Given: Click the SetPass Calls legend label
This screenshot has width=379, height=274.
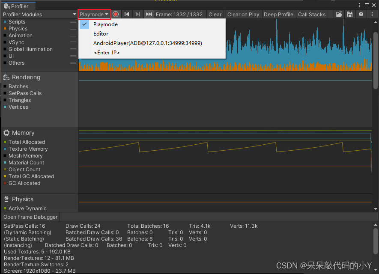Looking at the screenshot, I should (x=25, y=93).
